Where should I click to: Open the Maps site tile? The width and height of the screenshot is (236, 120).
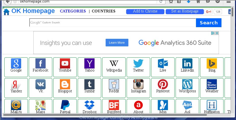click(41, 106)
